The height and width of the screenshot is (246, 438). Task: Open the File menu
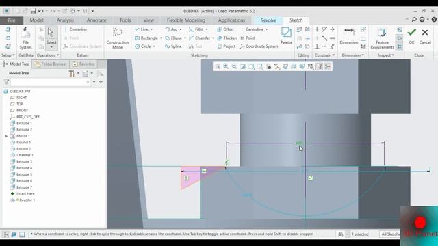coord(12,20)
